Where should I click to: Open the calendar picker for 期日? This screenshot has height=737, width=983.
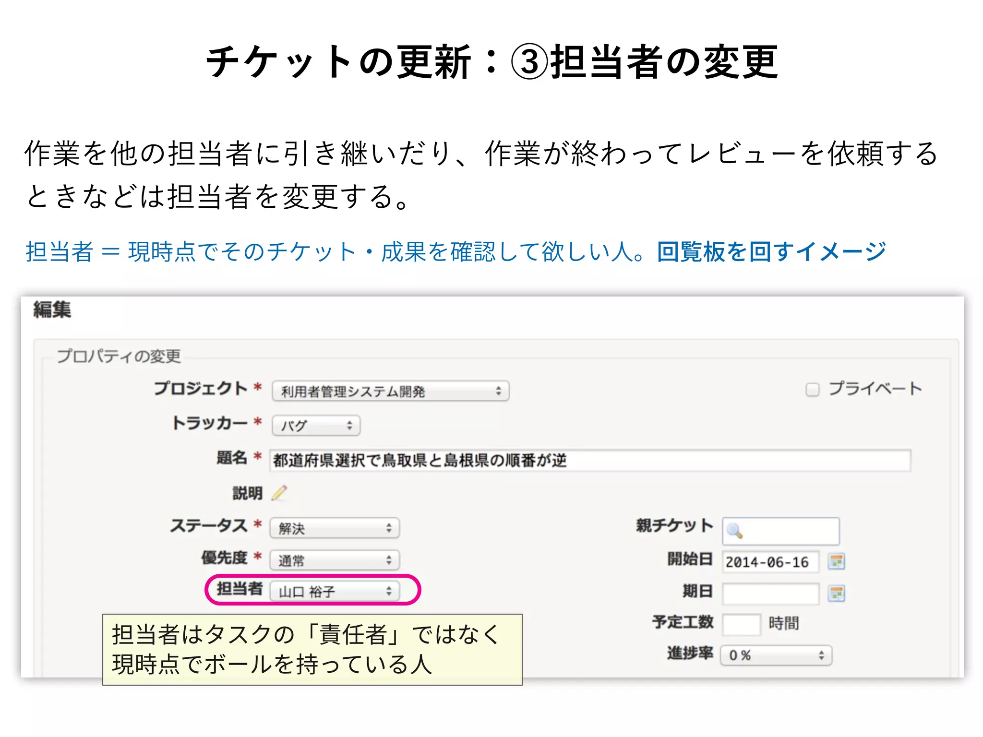coord(836,593)
